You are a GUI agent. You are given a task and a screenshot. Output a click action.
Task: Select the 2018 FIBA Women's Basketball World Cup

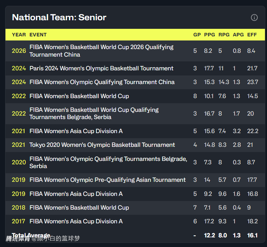click(79, 208)
